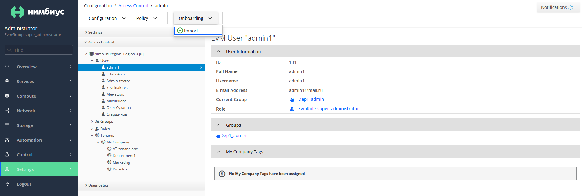Click the Control shield icon
This screenshot has width=582, height=196.
(7, 154)
